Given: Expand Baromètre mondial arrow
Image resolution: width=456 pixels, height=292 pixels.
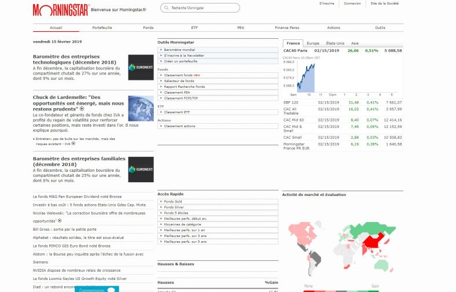Looking at the screenshot, I should pyautogui.click(x=161, y=50).
